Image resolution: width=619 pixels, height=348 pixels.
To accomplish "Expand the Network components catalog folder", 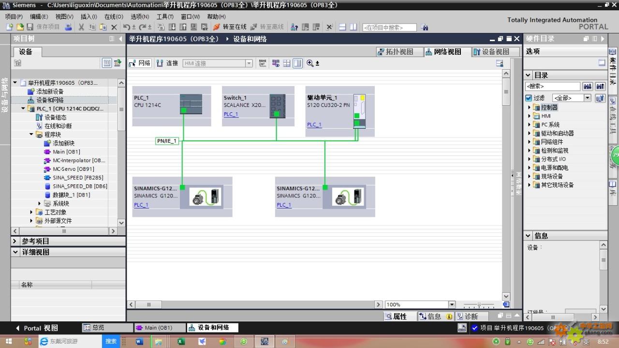I will click(530, 142).
